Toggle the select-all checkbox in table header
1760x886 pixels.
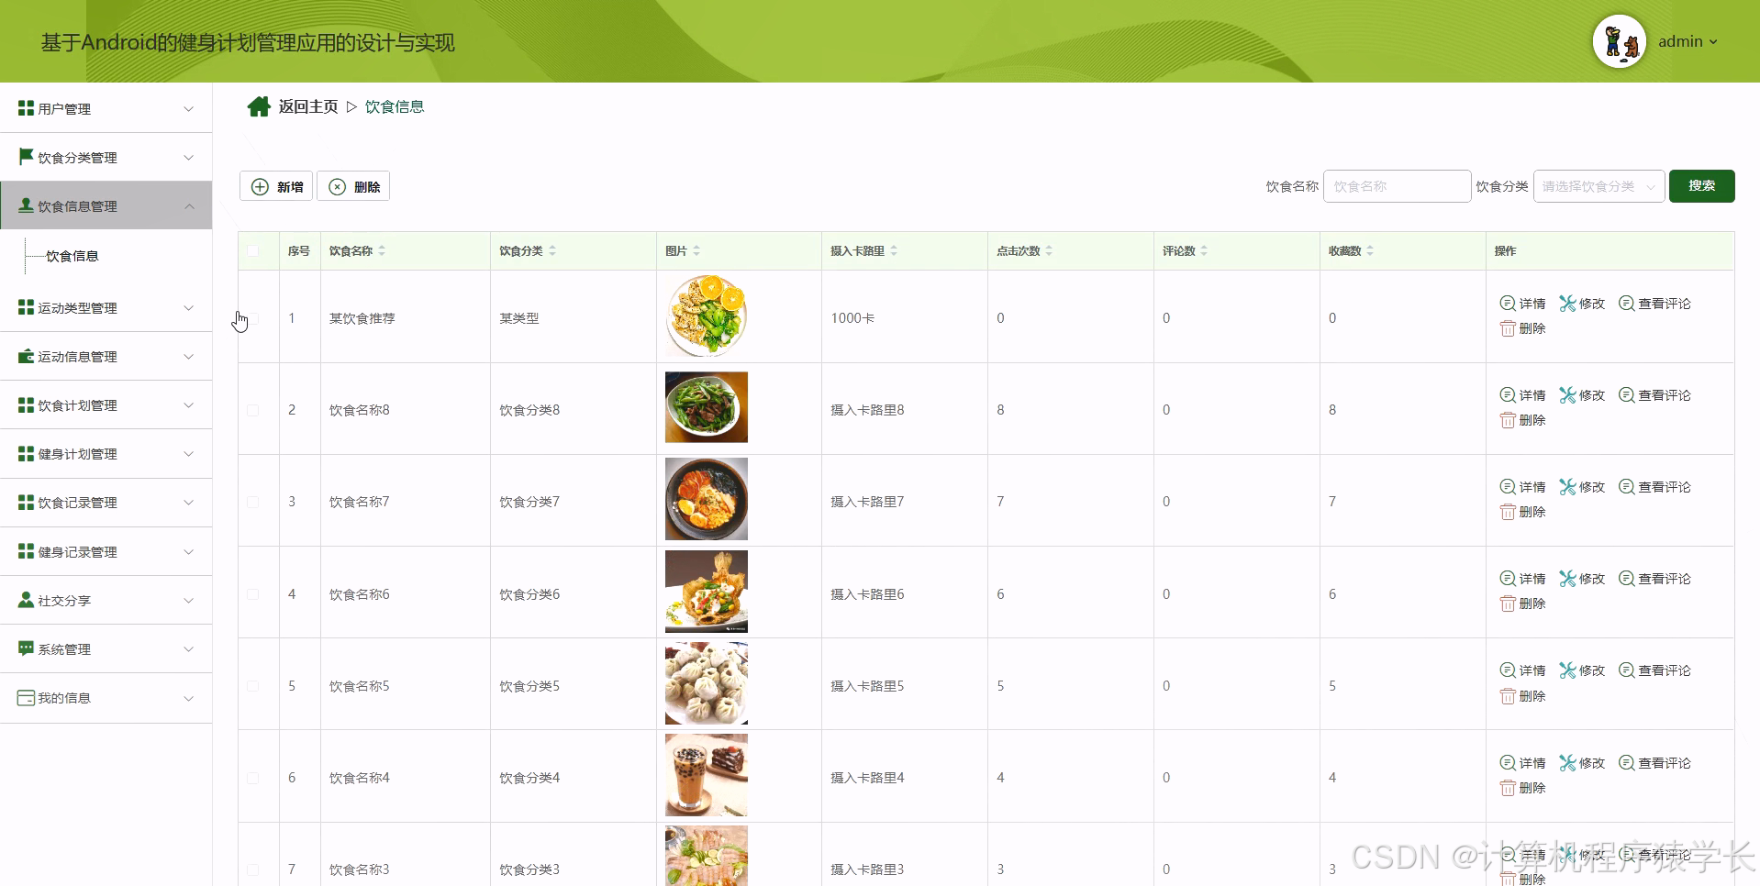click(x=253, y=250)
